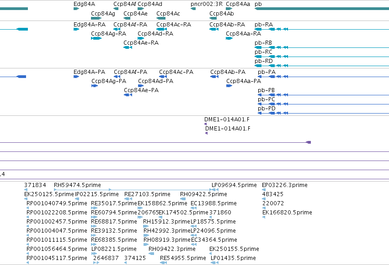The height and width of the screenshot is (265, 389).
Task: Open EST EP03226.3prime
Action: pyautogui.click(x=285, y=185)
